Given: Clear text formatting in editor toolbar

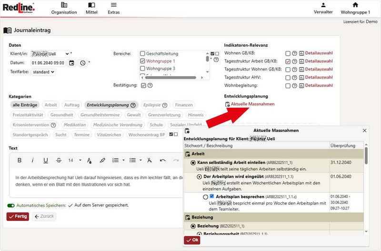Looking at the screenshot, I should point(149,160).
